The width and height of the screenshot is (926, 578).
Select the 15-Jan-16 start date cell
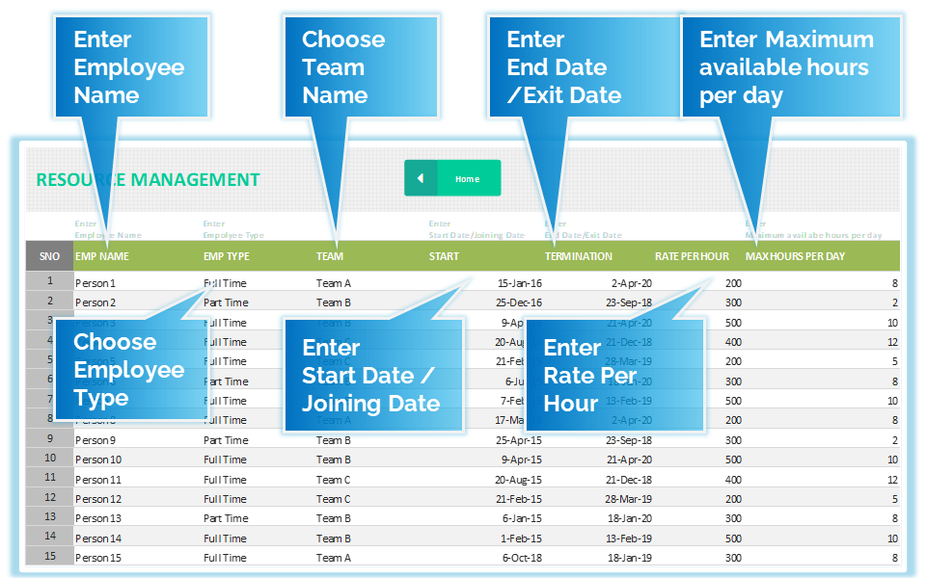pos(520,283)
